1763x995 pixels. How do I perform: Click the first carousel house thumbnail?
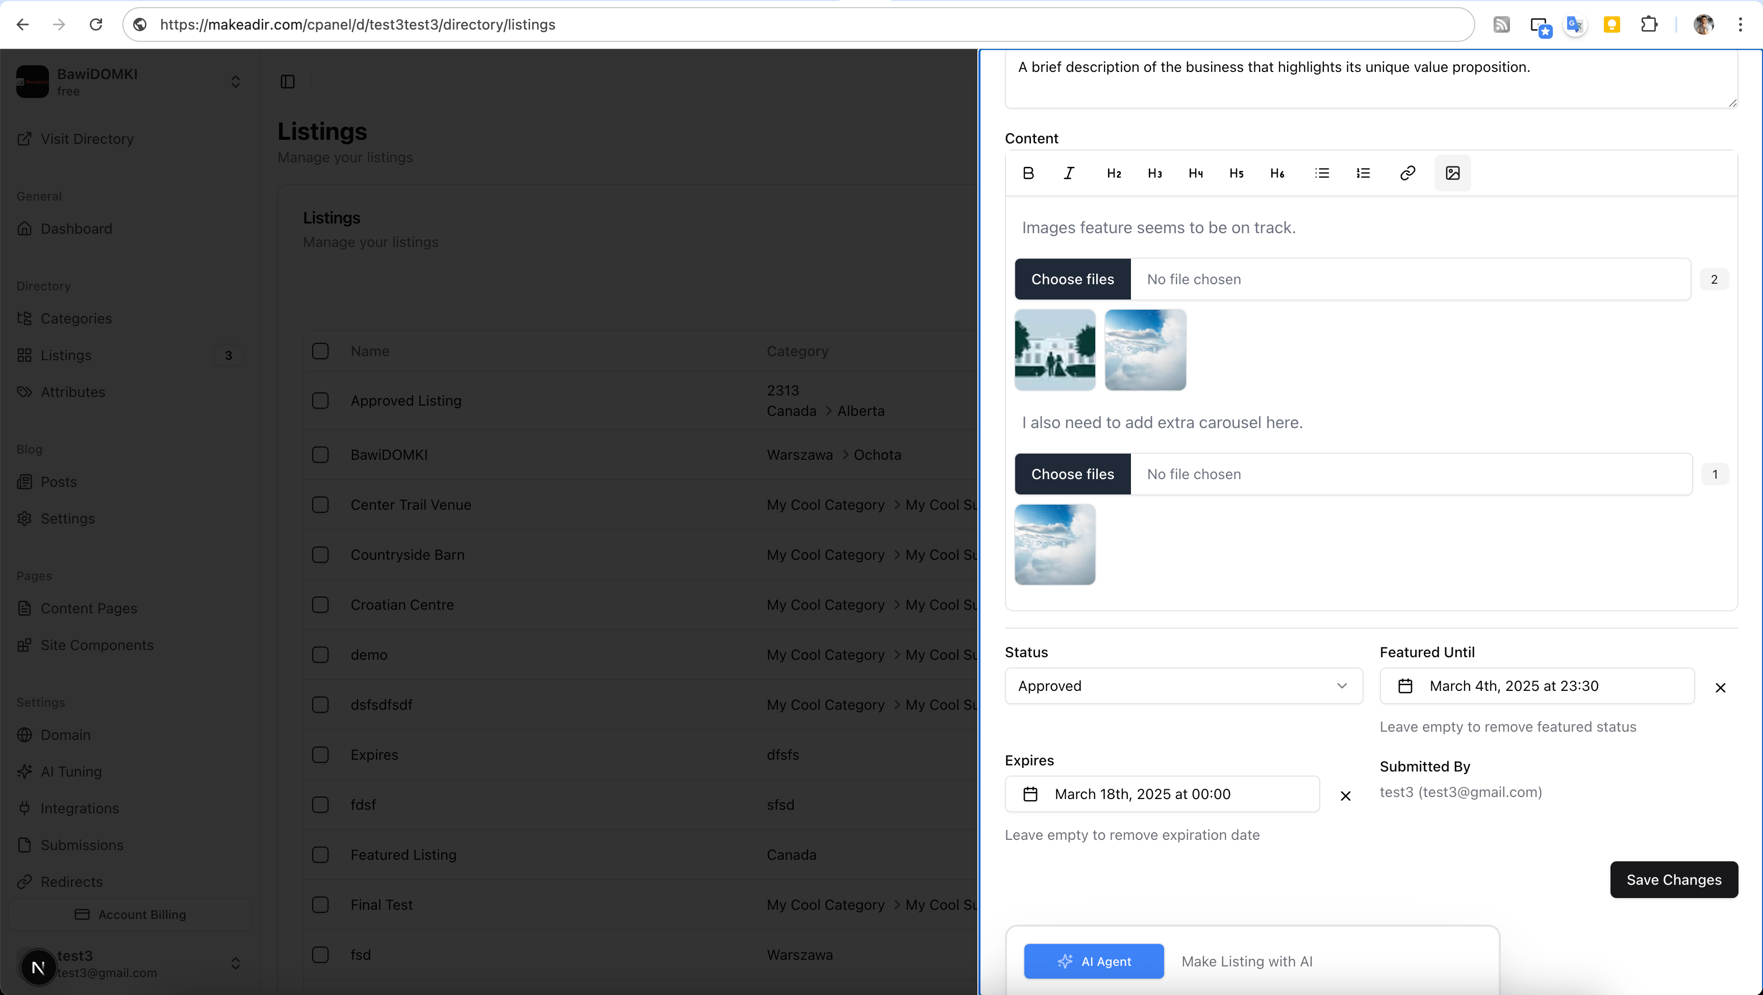pyautogui.click(x=1054, y=350)
